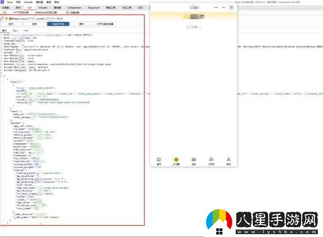This screenshot has width=323, height=237.
Task: Click the 打开内嵌浏览器 button
Action: point(105,24)
